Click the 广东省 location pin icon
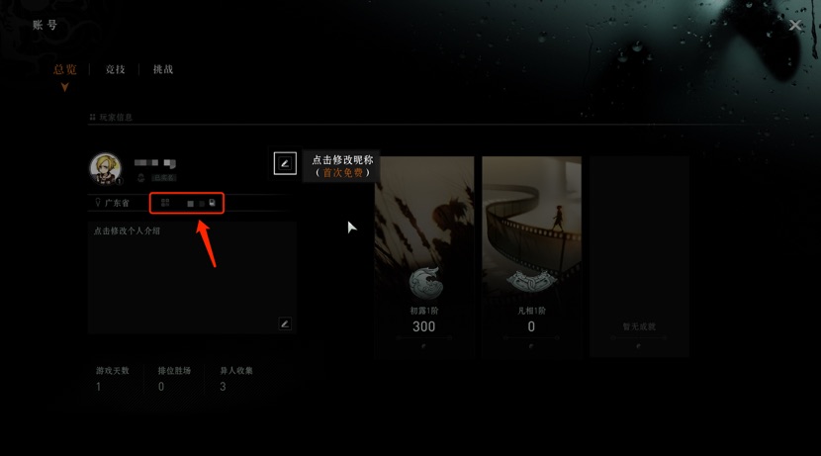821x456 pixels. click(x=97, y=203)
